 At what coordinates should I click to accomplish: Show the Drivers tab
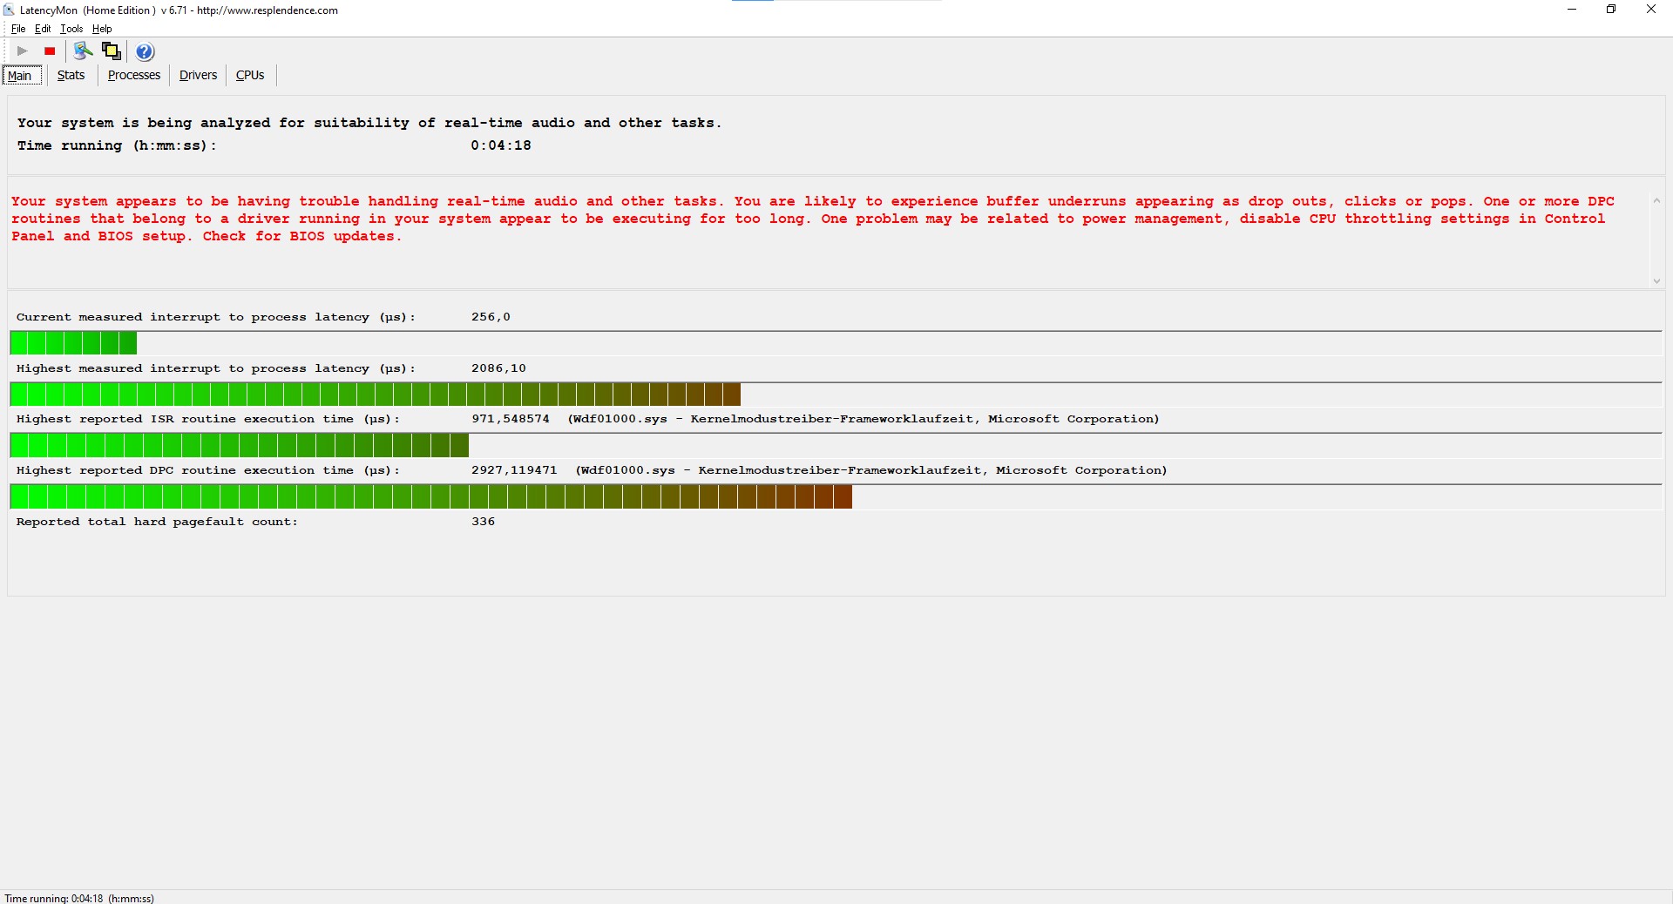[x=198, y=76]
